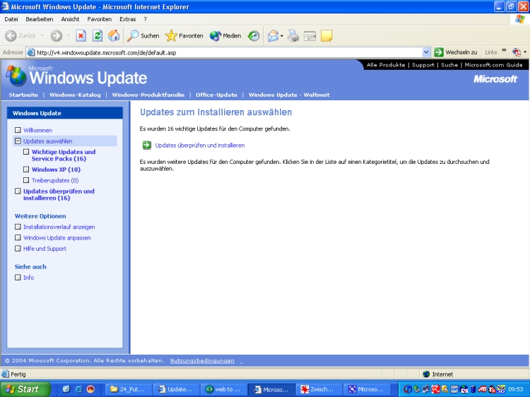Click the Zurück back arrow button
This screenshot has width=530, height=397.
[20, 36]
